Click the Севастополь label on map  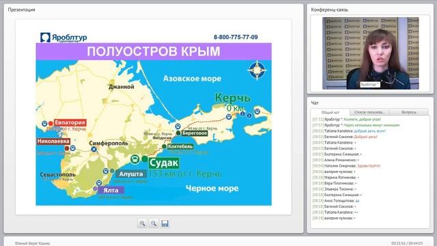click(57, 175)
